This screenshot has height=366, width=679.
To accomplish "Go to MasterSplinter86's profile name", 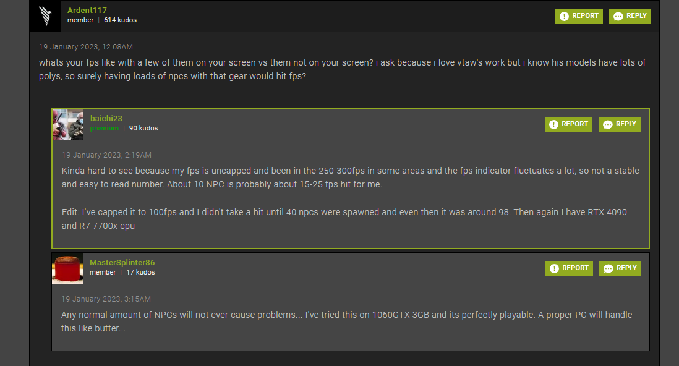I will tap(122, 263).
